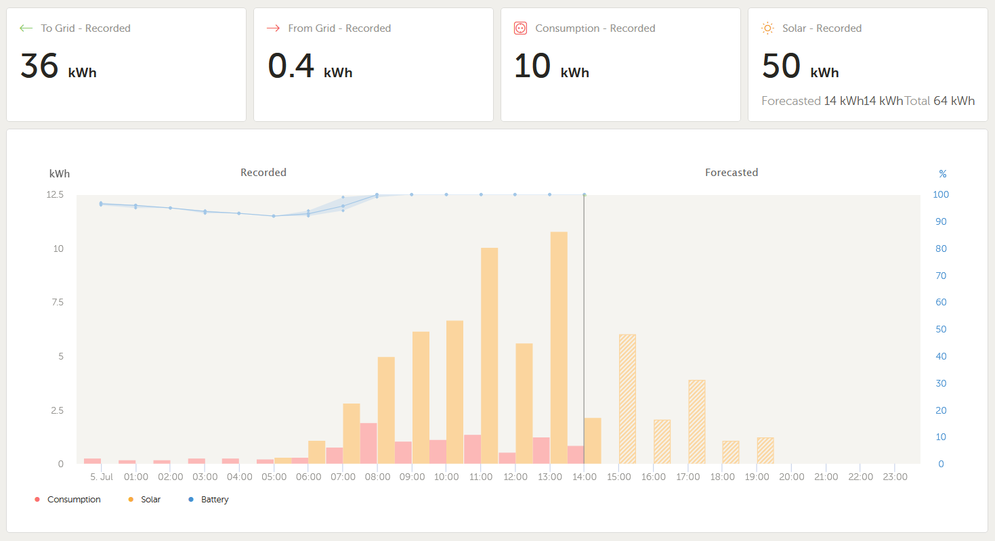Click the % axis unit label
The image size is (995, 541).
point(942,174)
